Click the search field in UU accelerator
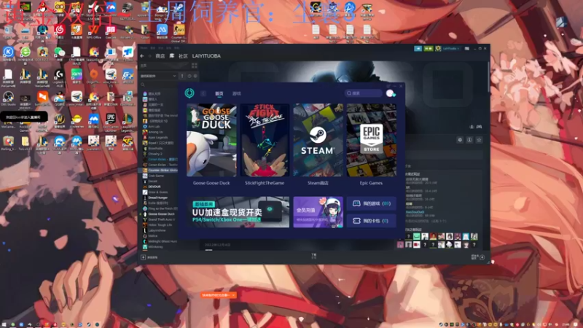The width and height of the screenshot is (583, 328). 363,93
